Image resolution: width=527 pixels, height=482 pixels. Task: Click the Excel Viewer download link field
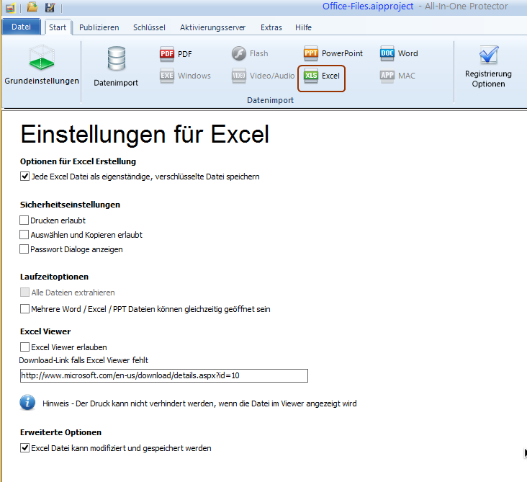[x=164, y=375]
